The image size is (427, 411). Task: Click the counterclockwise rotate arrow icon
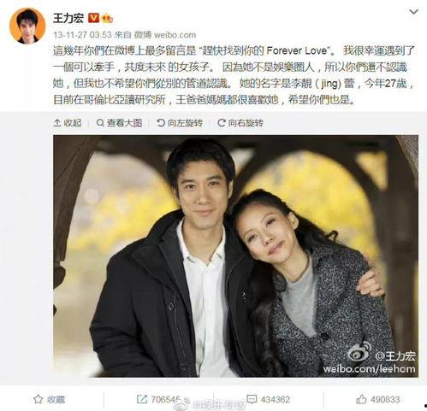tap(161, 123)
